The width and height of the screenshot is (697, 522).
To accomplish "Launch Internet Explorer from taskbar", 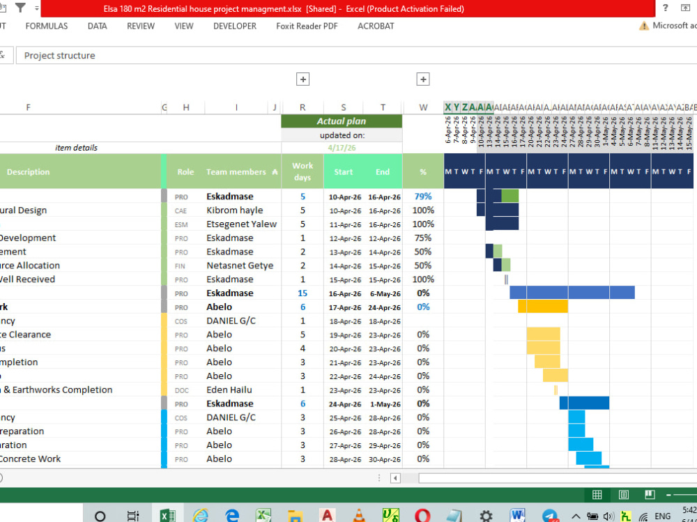I will pos(201,515).
